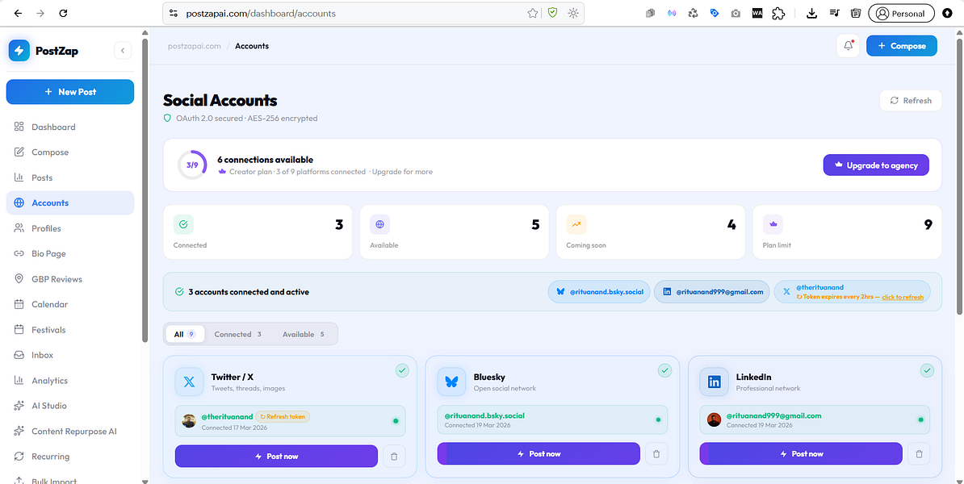Click the Bluesky butterfly platform icon

pyautogui.click(x=452, y=382)
